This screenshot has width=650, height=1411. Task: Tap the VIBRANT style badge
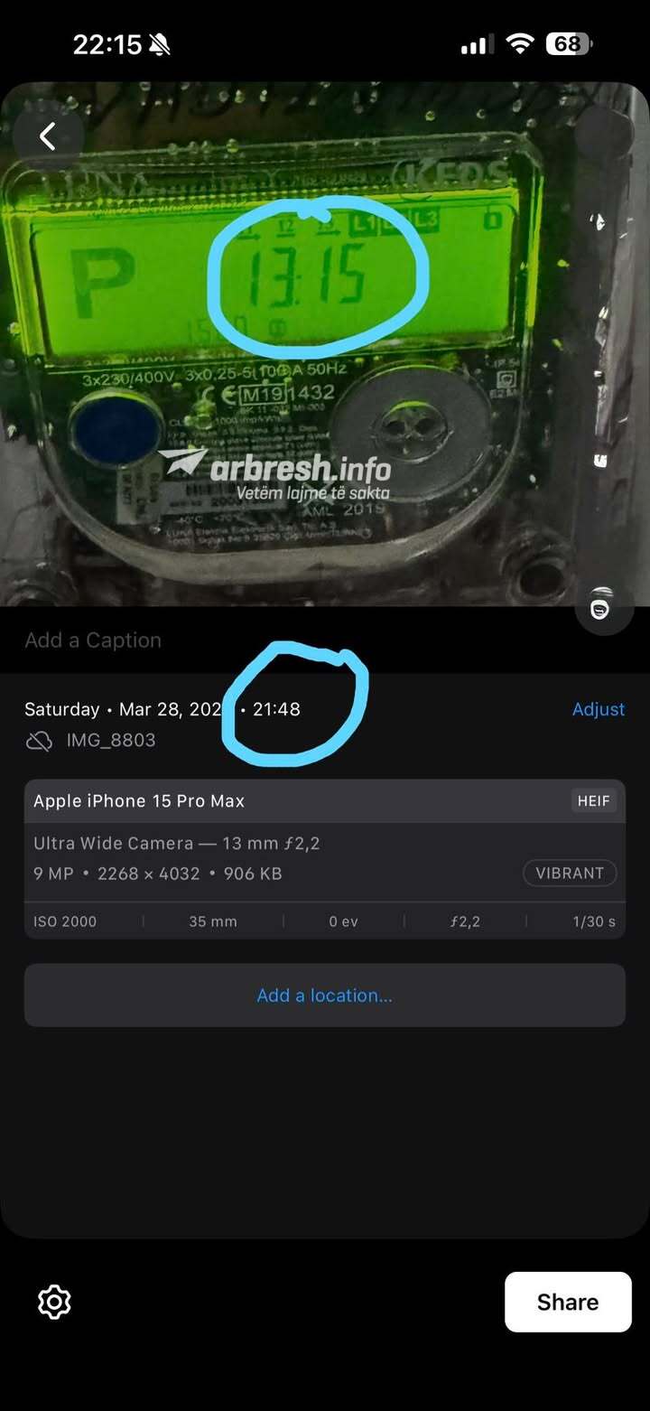pyautogui.click(x=570, y=874)
